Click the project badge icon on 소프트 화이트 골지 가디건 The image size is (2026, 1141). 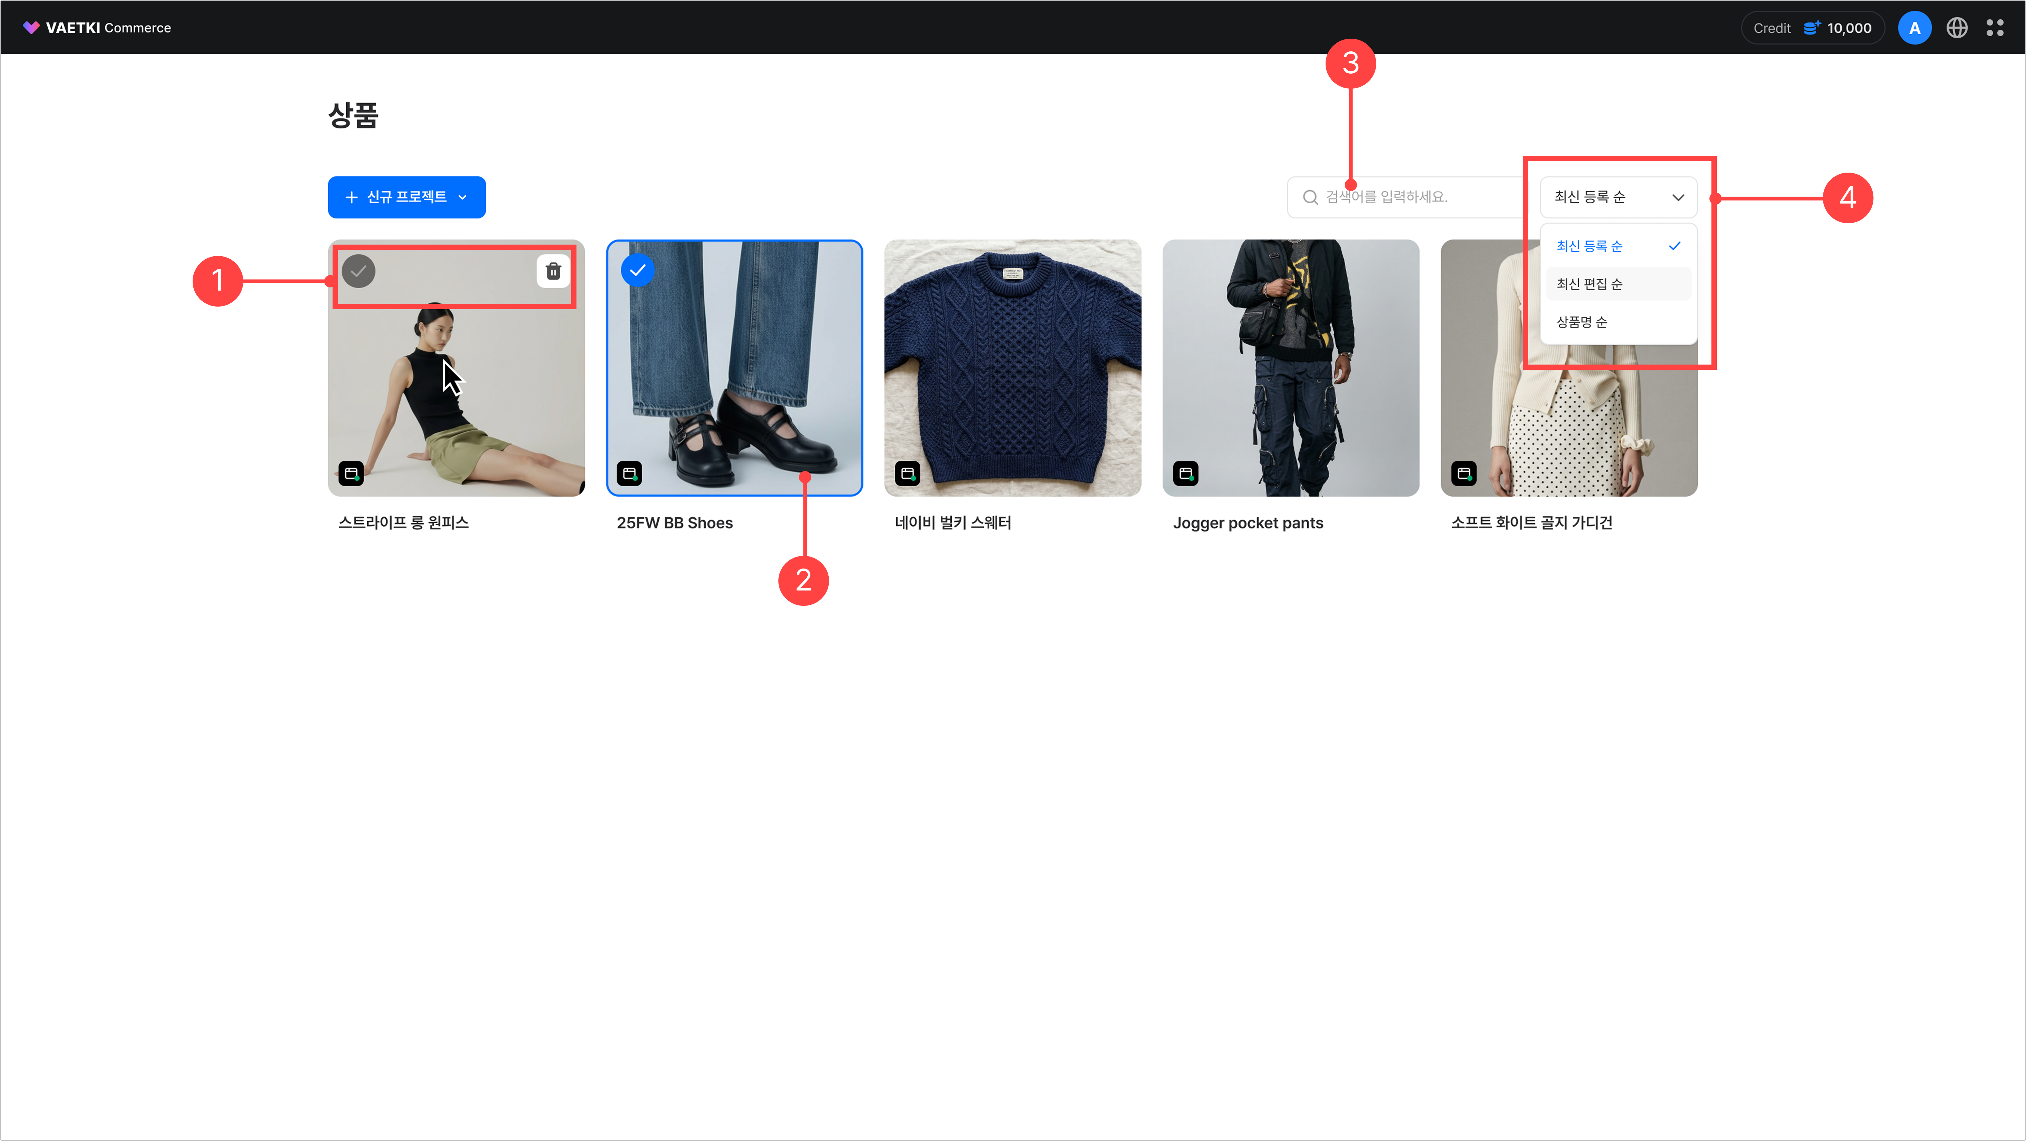pos(1464,474)
